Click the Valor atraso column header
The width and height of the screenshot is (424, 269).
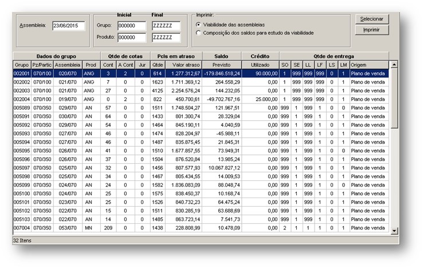pos(183,65)
